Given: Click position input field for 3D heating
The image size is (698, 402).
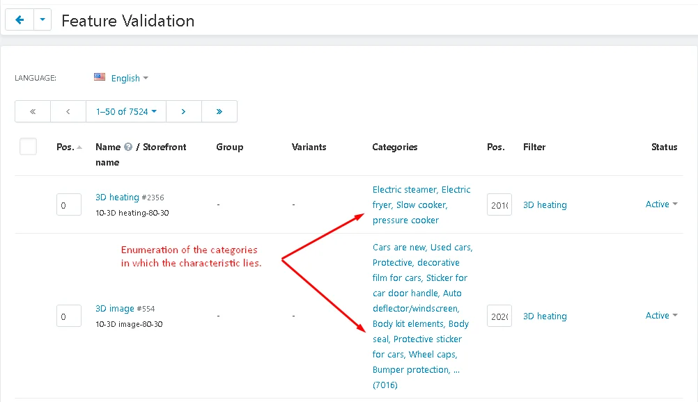Looking at the screenshot, I should coord(69,205).
